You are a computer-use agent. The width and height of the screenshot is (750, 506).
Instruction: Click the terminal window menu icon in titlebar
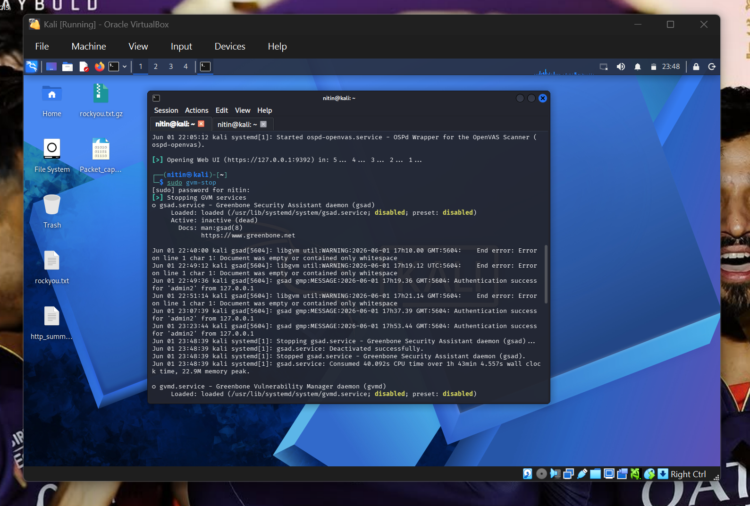point(156,98)
